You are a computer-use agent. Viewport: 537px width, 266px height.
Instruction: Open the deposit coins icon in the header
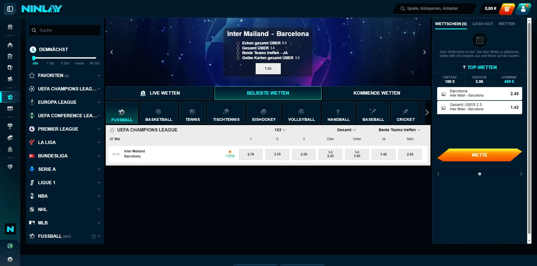[x=507, y=9]
